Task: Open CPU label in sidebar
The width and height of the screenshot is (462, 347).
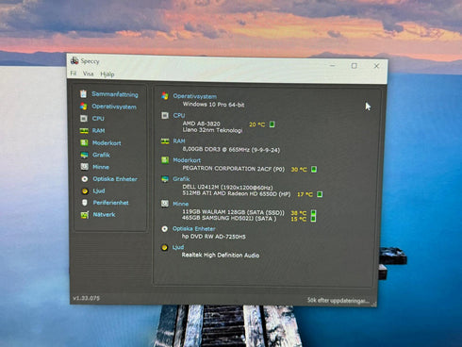Action: tap(98, 119)
